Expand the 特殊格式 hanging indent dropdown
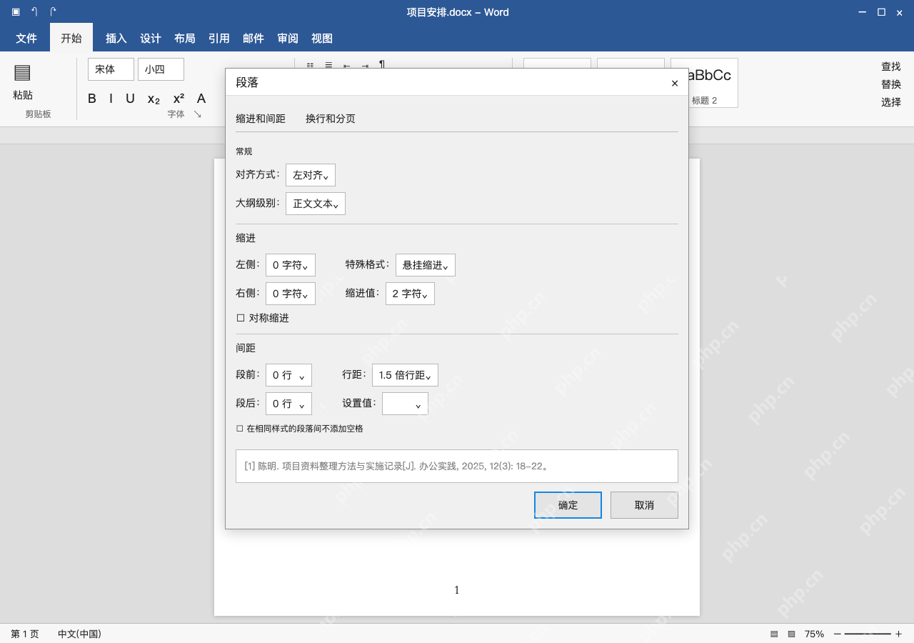 pos(425,265)
